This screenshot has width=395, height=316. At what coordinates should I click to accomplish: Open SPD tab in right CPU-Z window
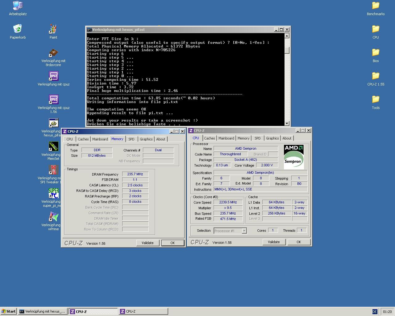pyautogui.click(x=258, y=138)
